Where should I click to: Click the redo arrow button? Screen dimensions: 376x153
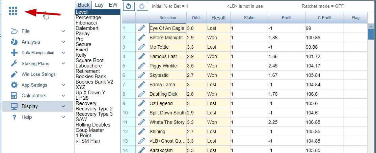coord(142,6)
